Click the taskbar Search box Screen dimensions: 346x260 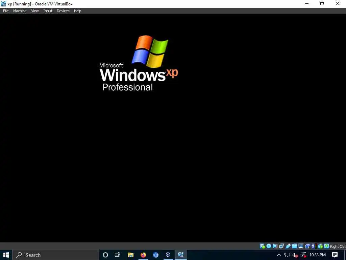point(56,255)
